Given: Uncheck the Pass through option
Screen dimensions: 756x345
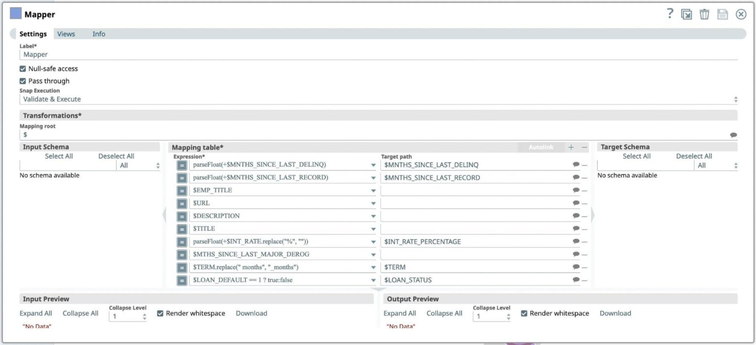Looking at the screenshot, I should [23, 81].
